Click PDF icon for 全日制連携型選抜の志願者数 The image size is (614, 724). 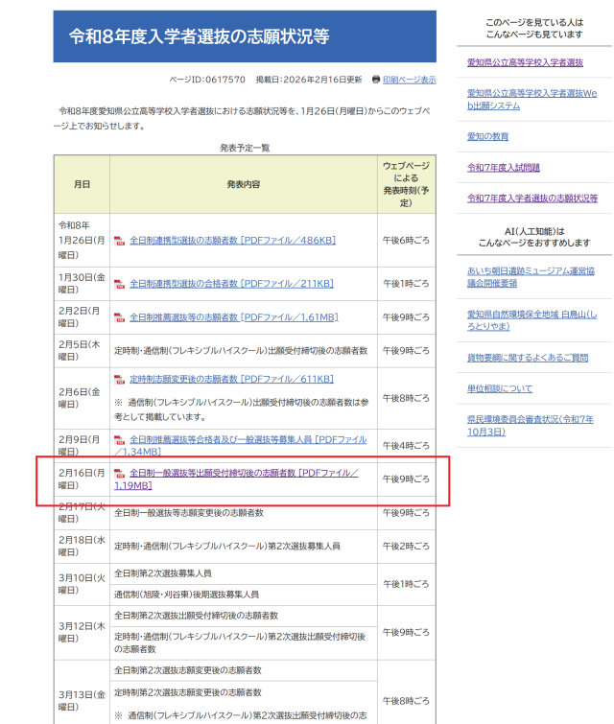pos(120,242)
